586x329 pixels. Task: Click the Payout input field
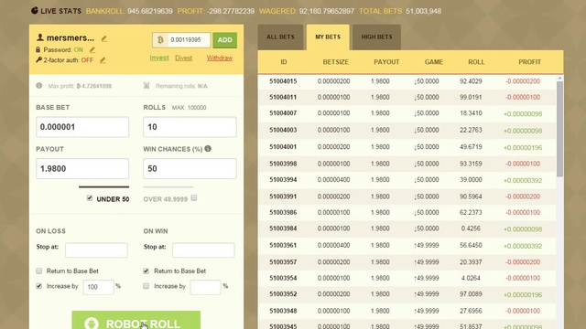pyautogui.click(x=82, y=168)
